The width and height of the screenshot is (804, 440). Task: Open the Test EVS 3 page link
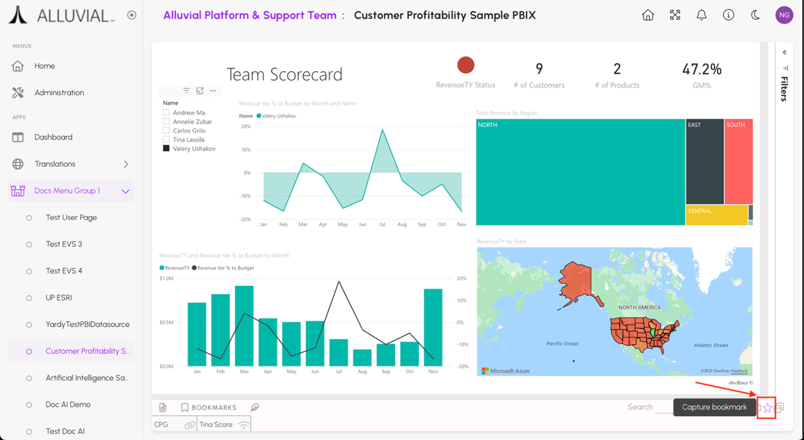[64, 244]
